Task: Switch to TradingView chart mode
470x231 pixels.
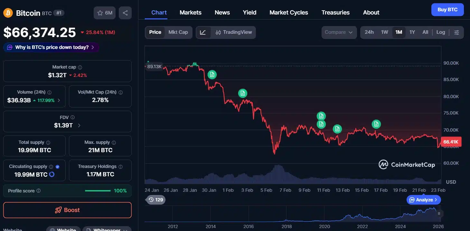Action: point(234,32)
